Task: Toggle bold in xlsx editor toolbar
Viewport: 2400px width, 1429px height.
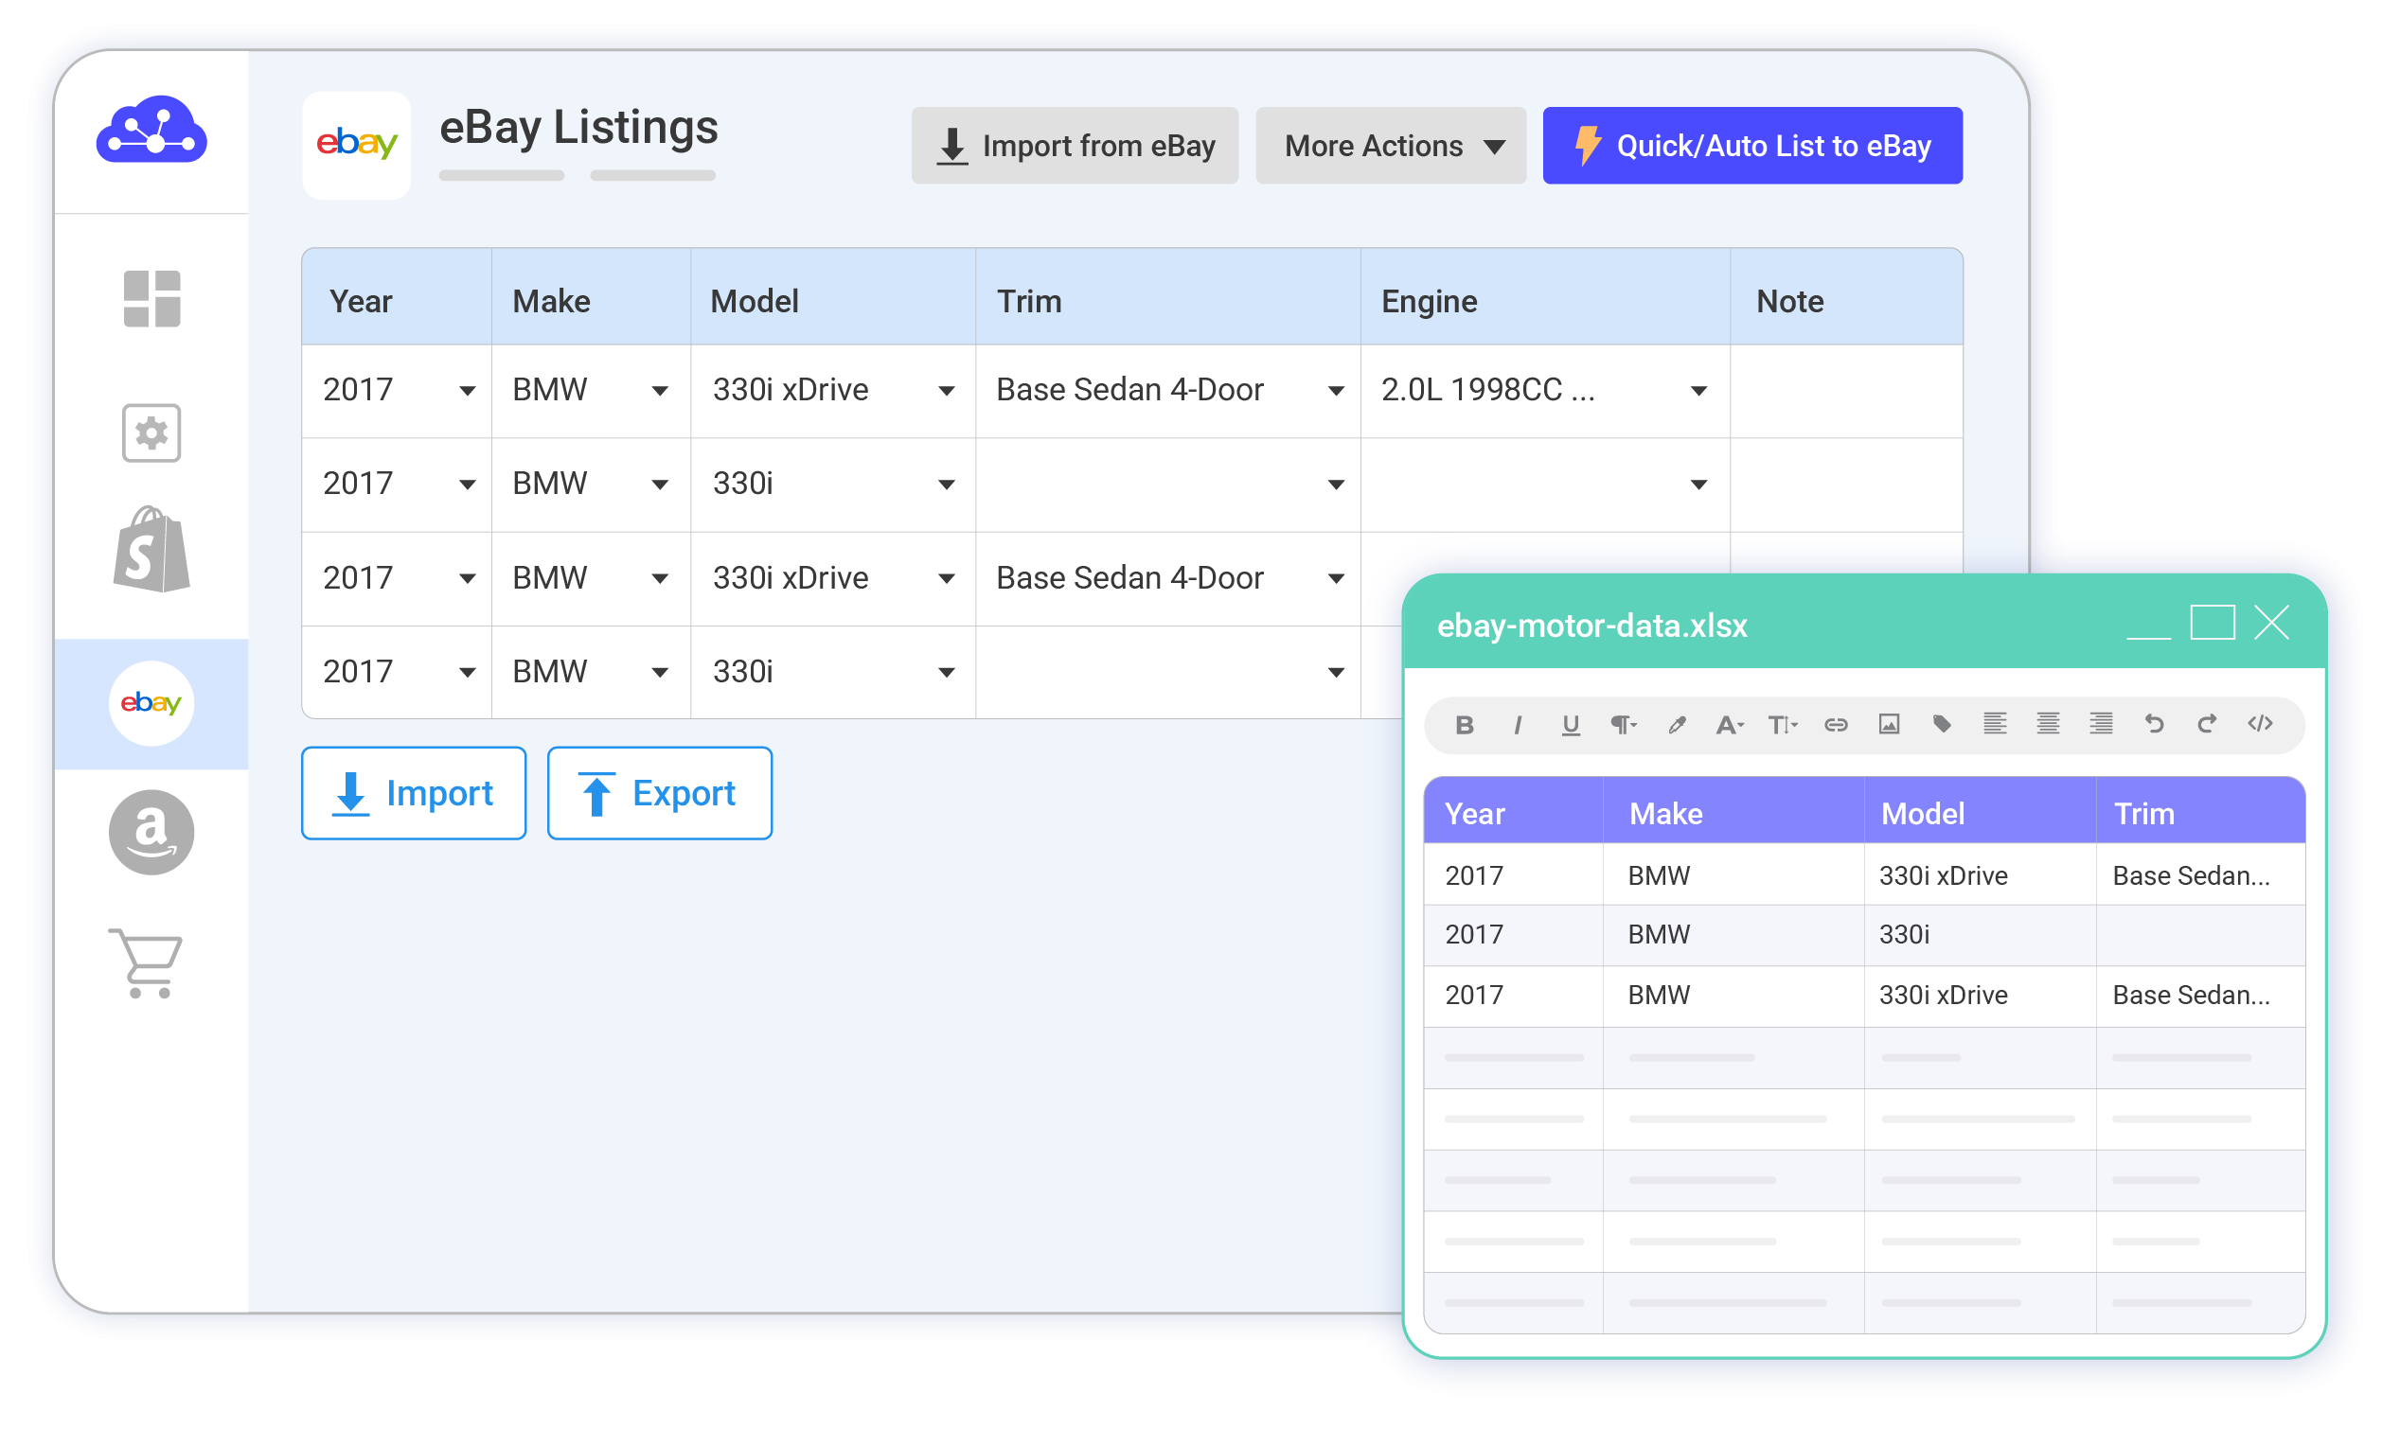Action: pyautogui.click(x=1467, y=726)
